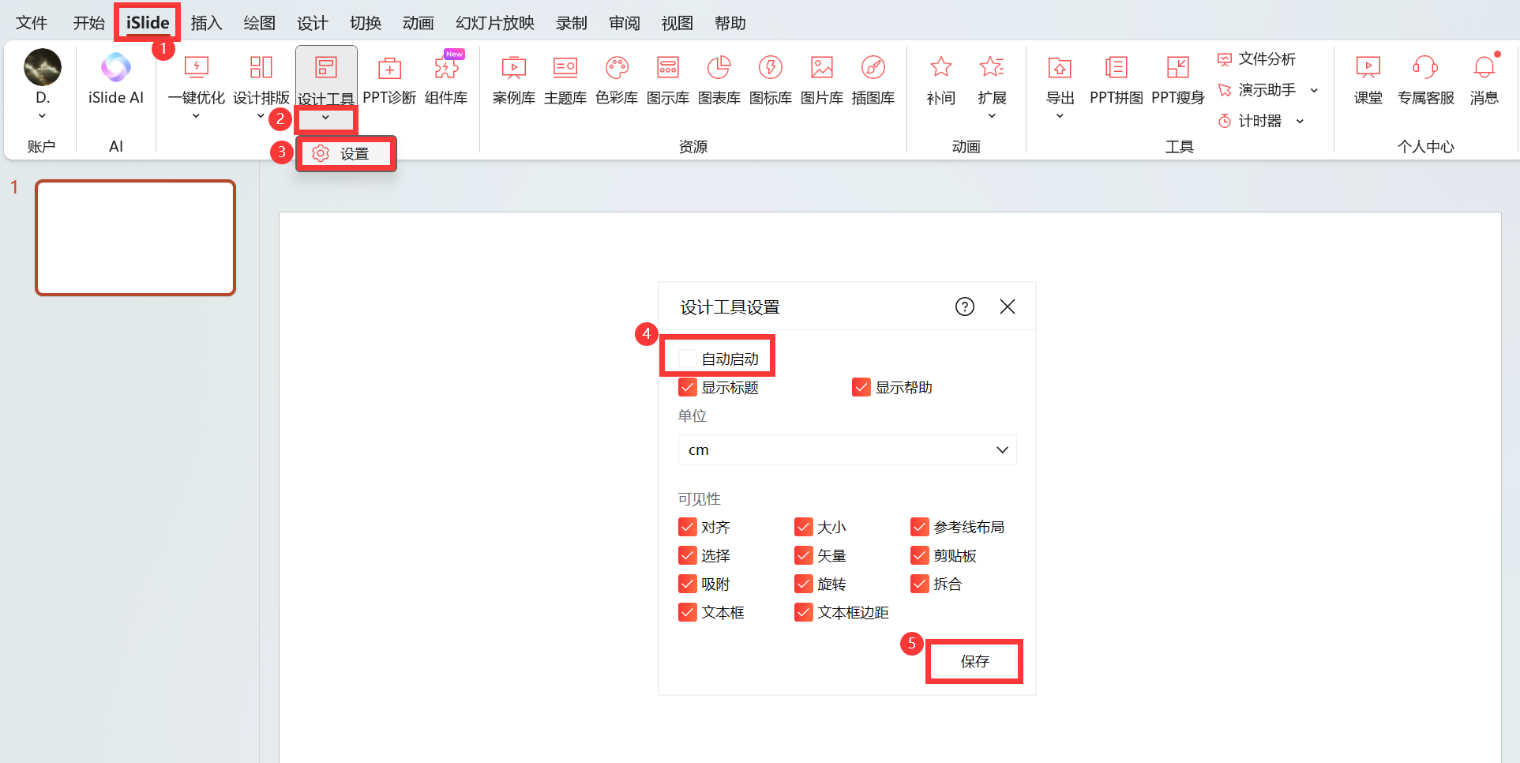Expand the 计时器 dropdown arrow
Screen dimensions: 1520x763
(1300, 122)
